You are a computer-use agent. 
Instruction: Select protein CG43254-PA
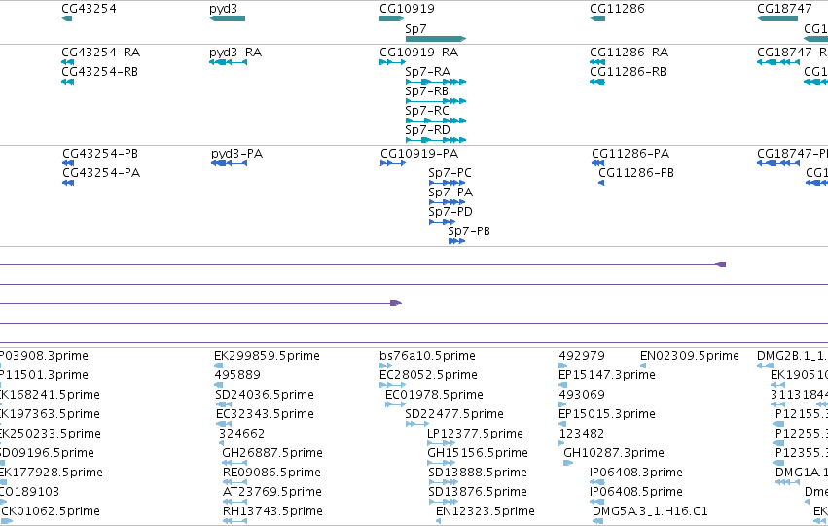pyautogui.click(x=68, y=184)
